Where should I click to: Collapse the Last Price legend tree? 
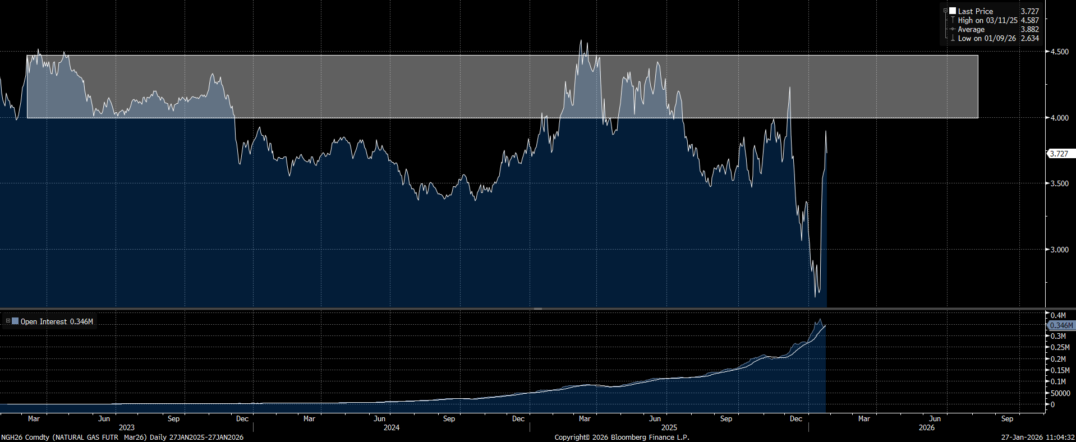[x=945, y=11]
